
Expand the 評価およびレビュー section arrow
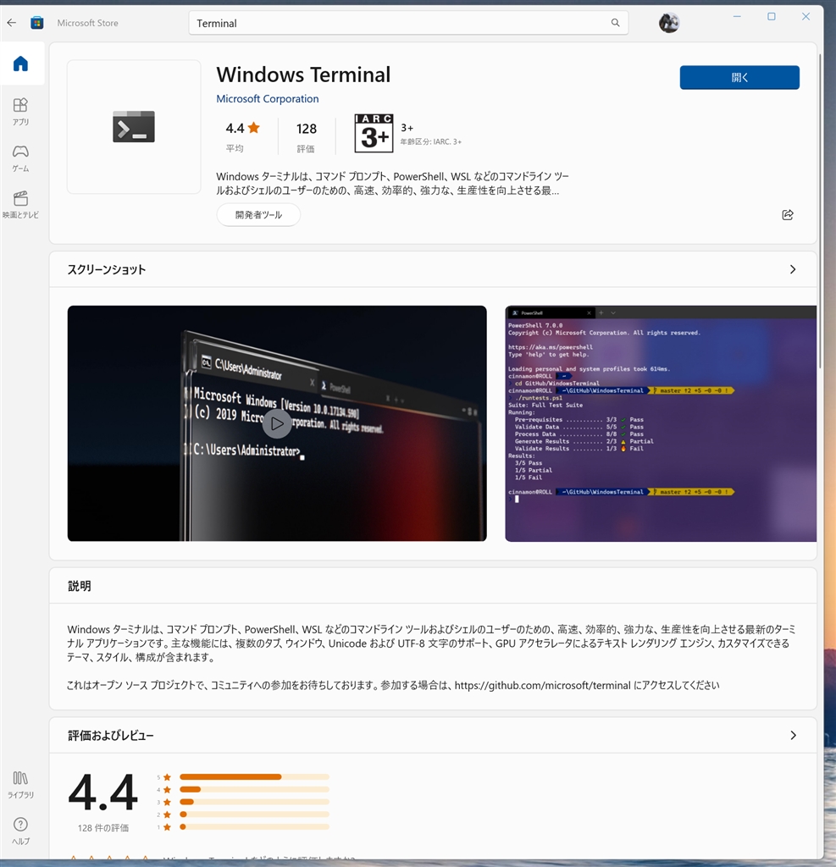pos(793,736)
